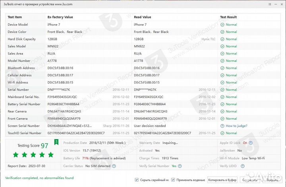Click the read value DNL64714A1RGKCQH3
Screen dimensions: 286x187
[x=151, y=111]
